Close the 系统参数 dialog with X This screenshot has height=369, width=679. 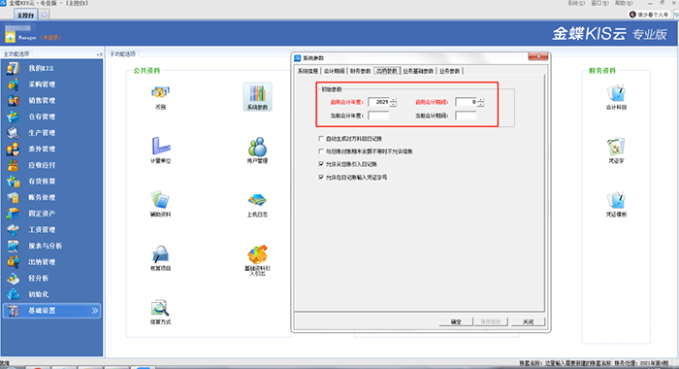tap(538, 56)
